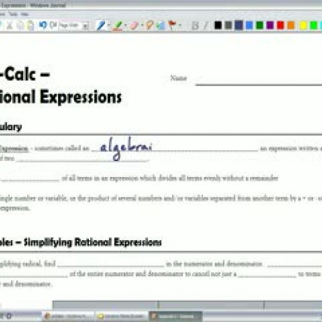Viewport: 322px width, 322px height.
Task: Pick the purple ink color swatch
Action: point(270,25)
